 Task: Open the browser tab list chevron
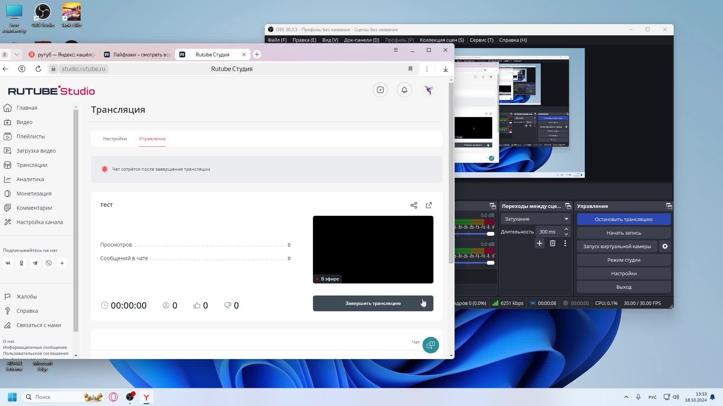17,55
